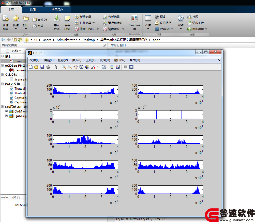Click the Community (社区) icon
The height and width of the screenshot is (222, 255).
click(189, 17)
